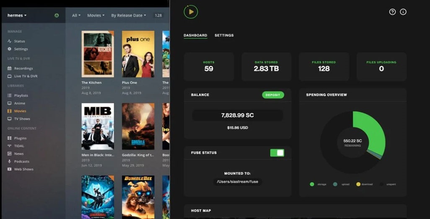Open the Bumblebee movie poster
430x219 pixels.
click(138, 197)
